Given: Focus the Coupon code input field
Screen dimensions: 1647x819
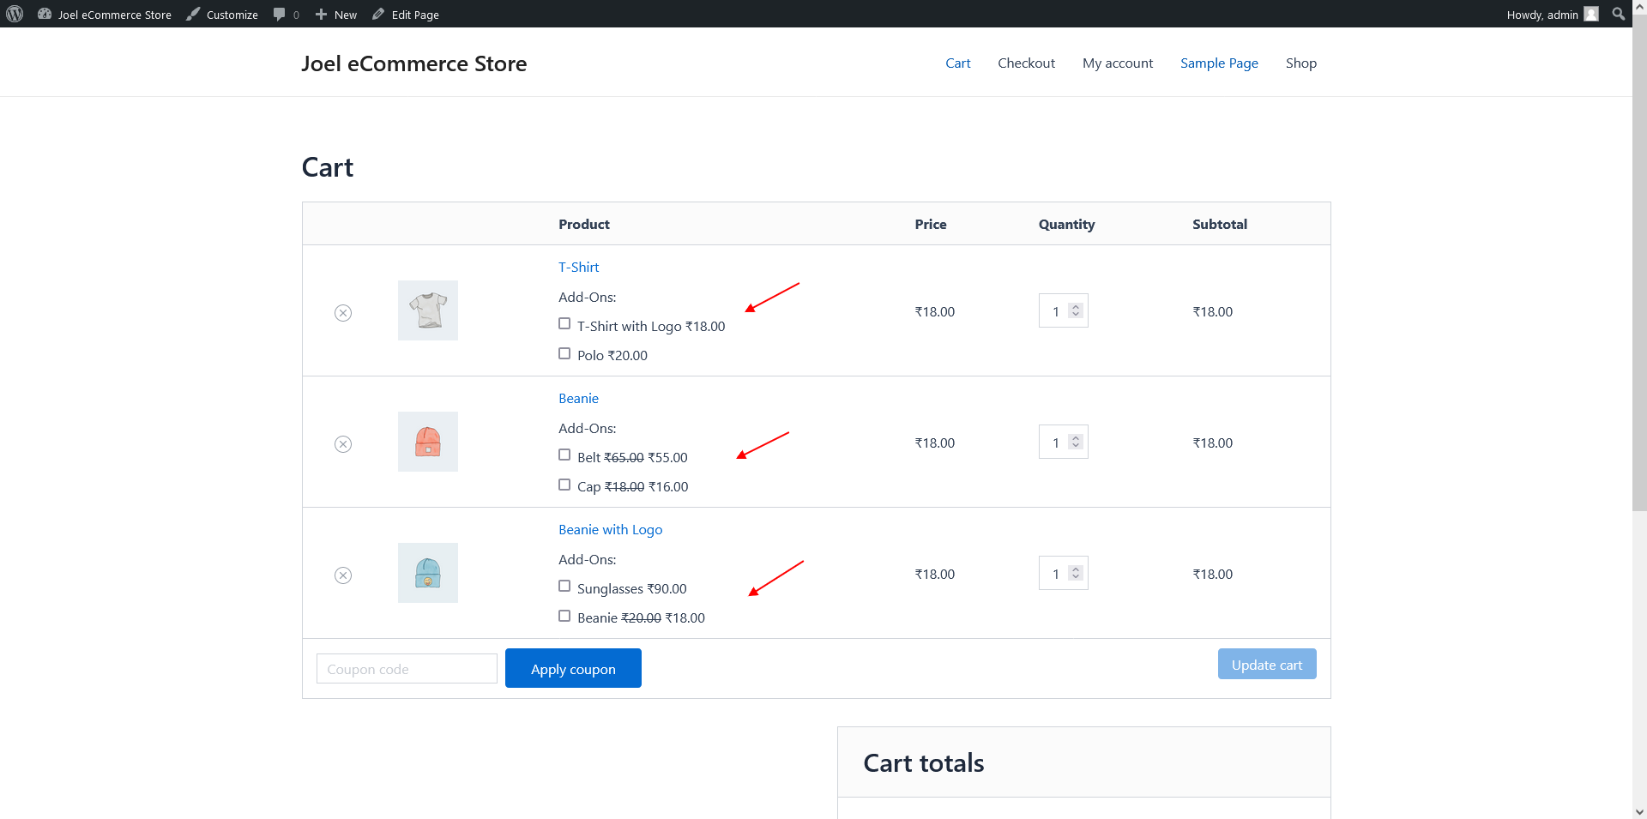Looking at the screenshot, I should tap(407, 669).
